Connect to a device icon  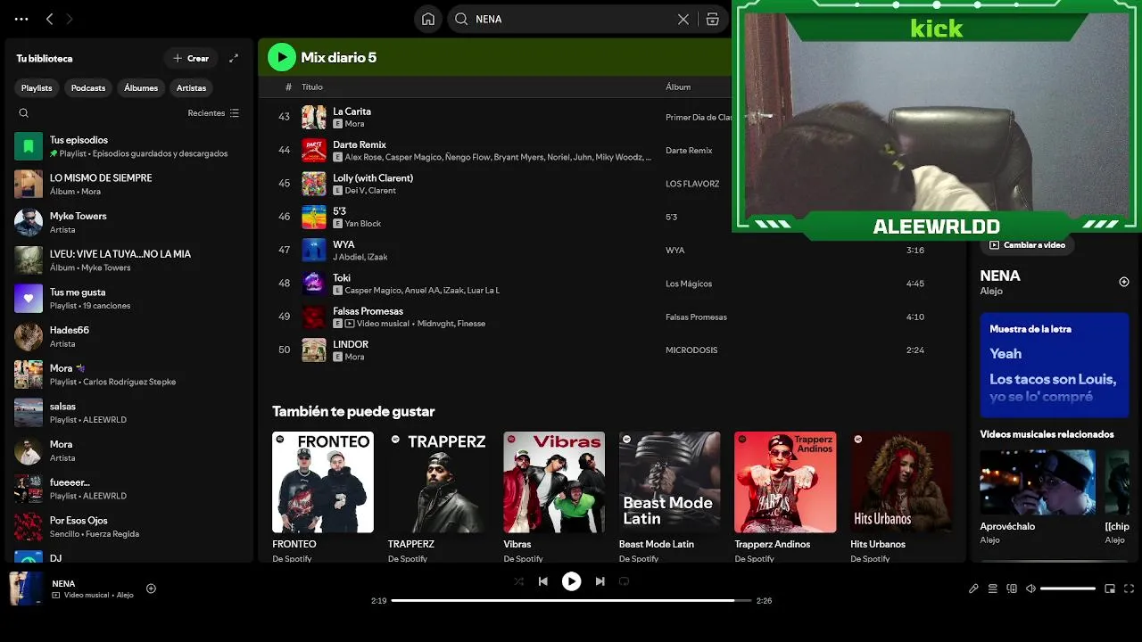(x=1012, y=588)
